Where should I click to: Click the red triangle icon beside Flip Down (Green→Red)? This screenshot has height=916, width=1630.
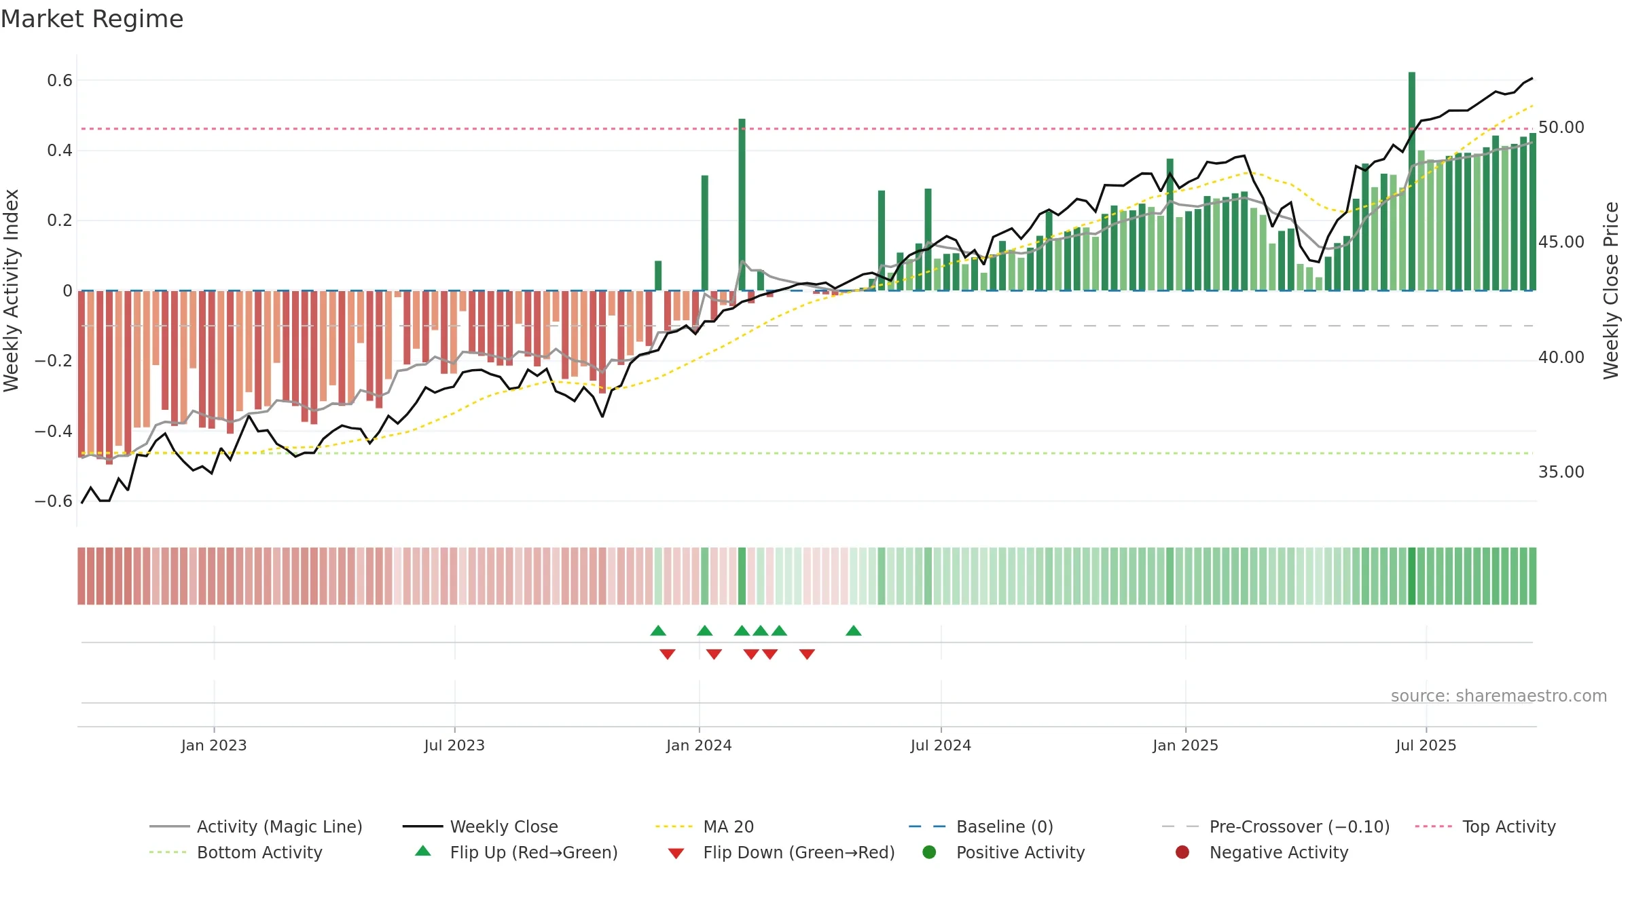[x=676, y=854]
